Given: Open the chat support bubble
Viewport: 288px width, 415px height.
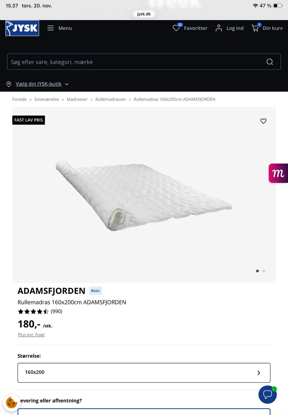Looking at the screenshot, I should (x=267, y=394).
